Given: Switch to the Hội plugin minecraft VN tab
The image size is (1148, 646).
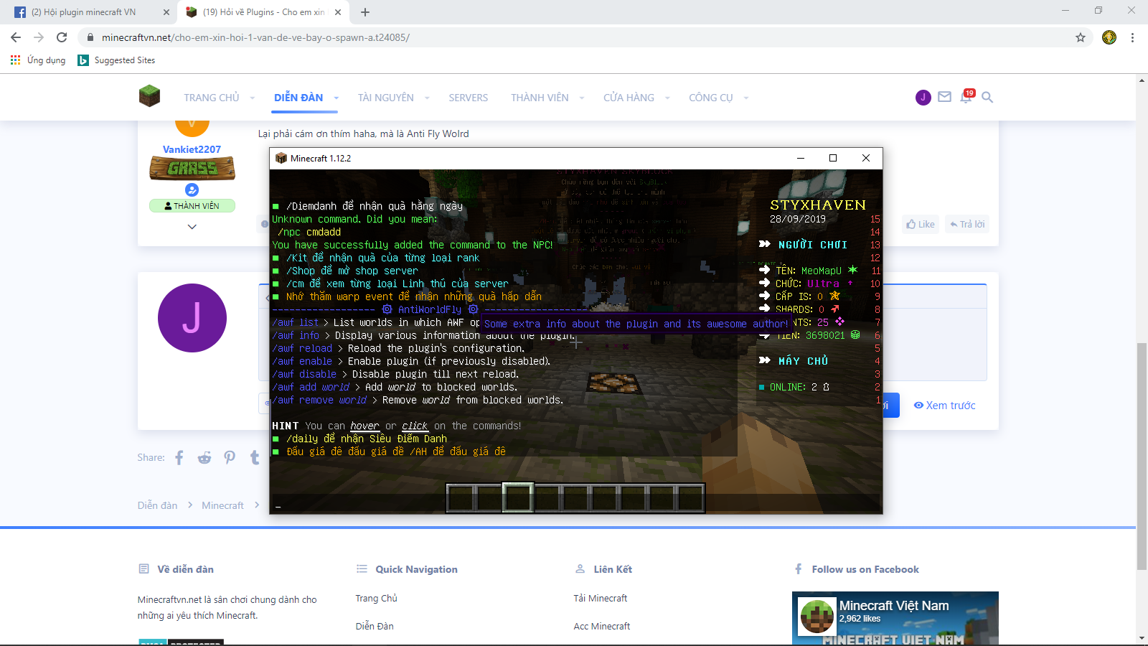Looking at the screenshot, I should pyautogui.click(x=83, y=12).
